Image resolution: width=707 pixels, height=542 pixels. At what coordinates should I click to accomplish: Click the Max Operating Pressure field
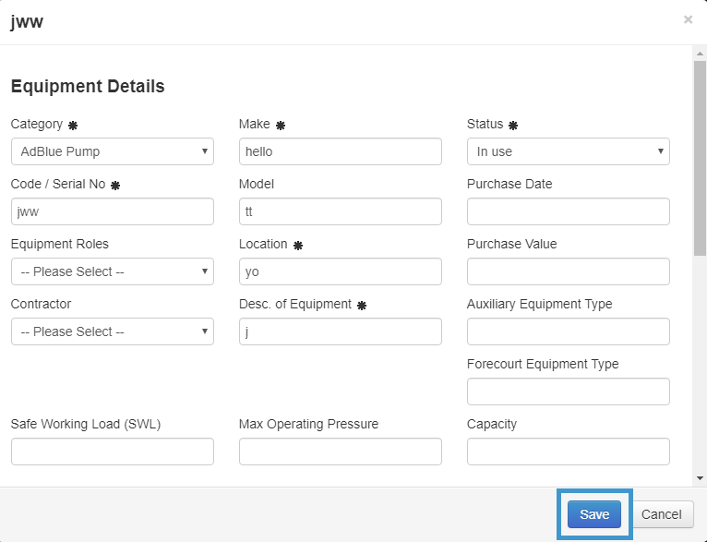click(341, 452)
